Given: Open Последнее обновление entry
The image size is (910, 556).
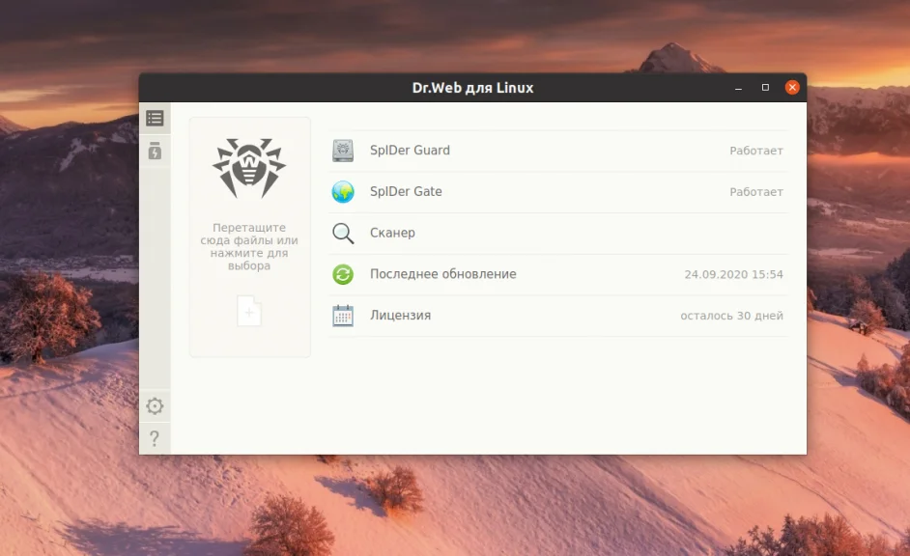Looking at the screenshot, I should coord(558,274).
